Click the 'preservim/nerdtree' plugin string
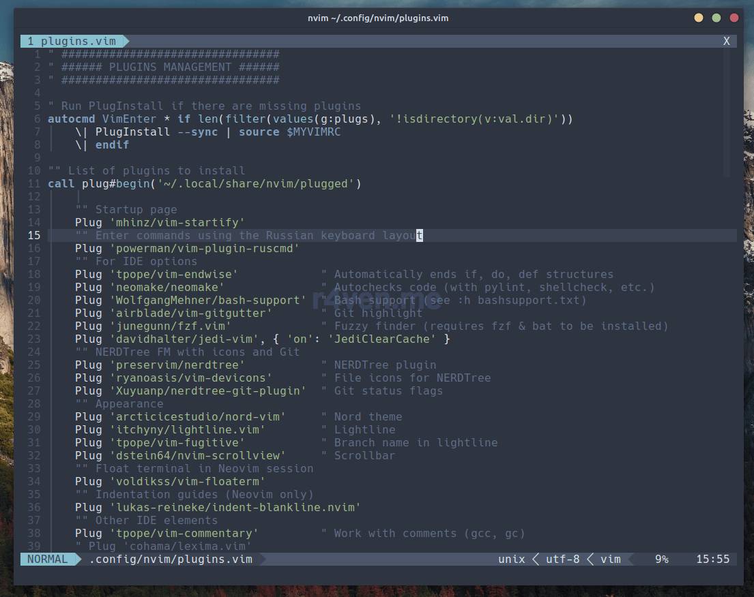Viewport: 754px width, 597px height. 176,365
